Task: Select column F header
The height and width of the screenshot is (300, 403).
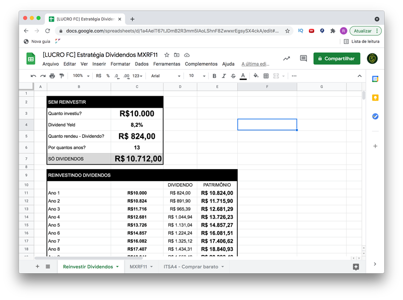Action: [x=267, y=87]
